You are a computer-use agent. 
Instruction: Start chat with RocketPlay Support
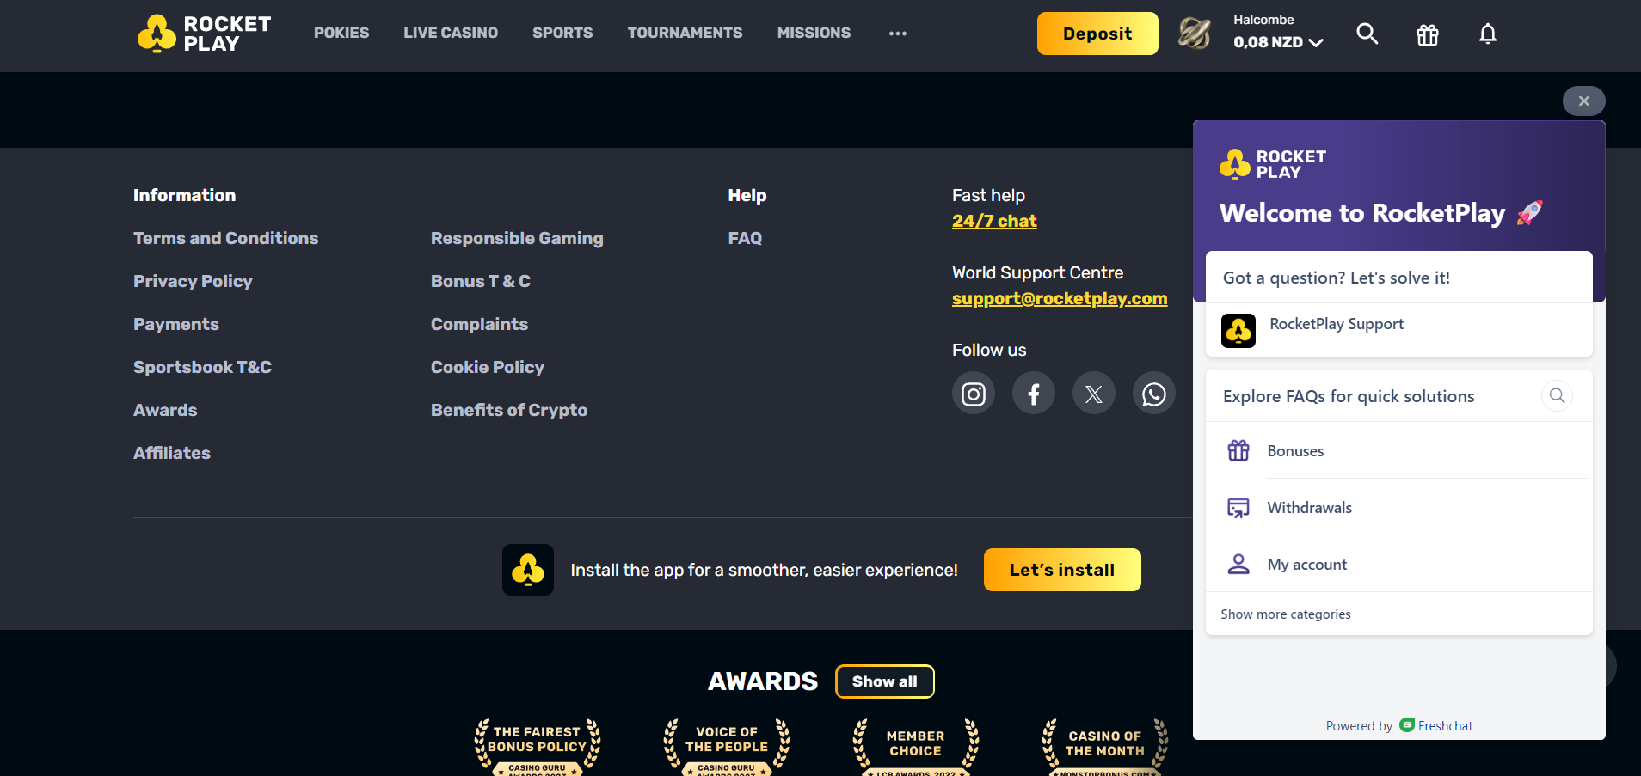(1399, 330)
